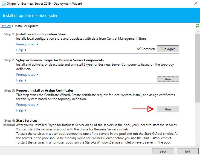Run Step 3 Certificate Wizard
Screen dimensions: 200x155
click(168, 109)
